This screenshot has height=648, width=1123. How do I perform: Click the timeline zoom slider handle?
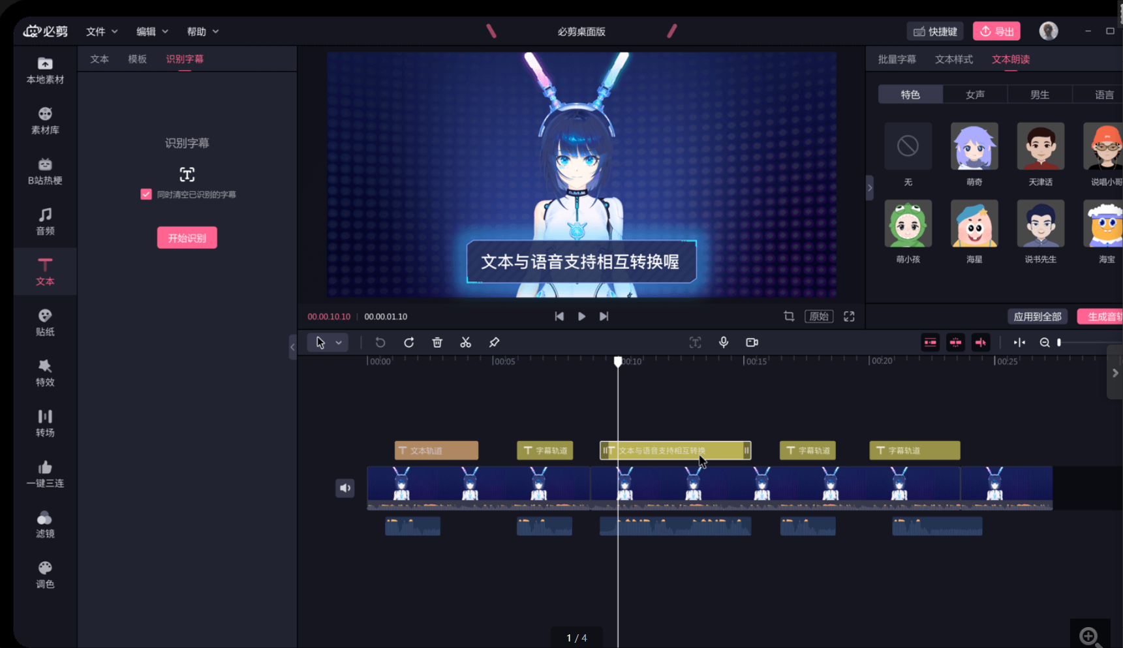click(x=1059, y=343)
